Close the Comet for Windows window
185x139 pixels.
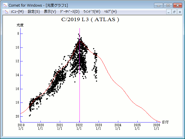[x=177, y=6]
